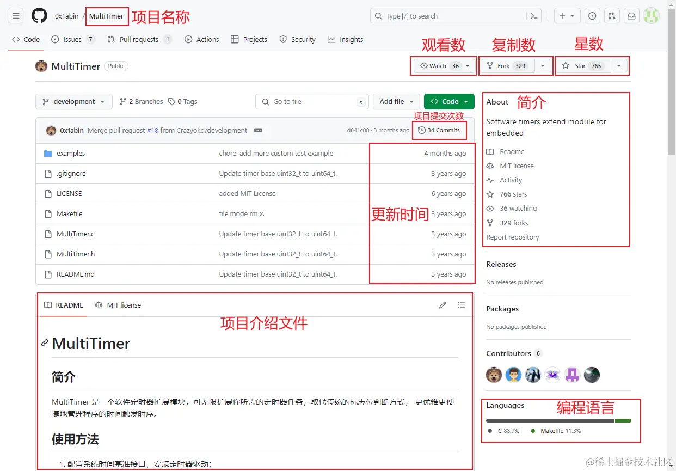The height and width of the screenshot is (471, 676).
Task: Open the README outline list icon
Action: click(462, 305)
